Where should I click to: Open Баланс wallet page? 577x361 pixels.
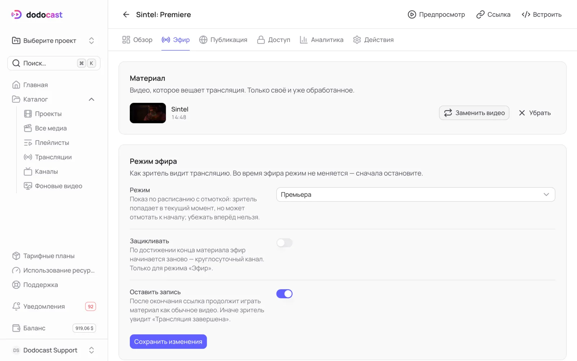pyautogui.click(x=54, y=328)
